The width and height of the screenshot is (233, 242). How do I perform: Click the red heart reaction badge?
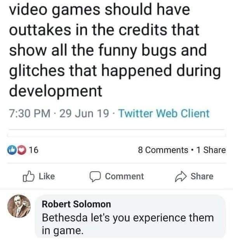click(21, 150)
